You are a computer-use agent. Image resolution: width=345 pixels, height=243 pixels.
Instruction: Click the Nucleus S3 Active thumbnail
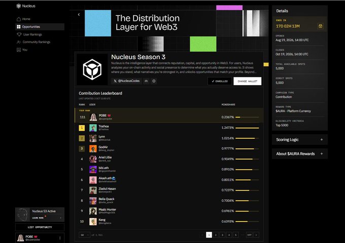click(x=23, y=215)
